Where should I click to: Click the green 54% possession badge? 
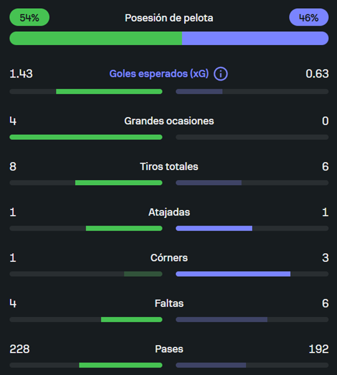click(29, 17)
